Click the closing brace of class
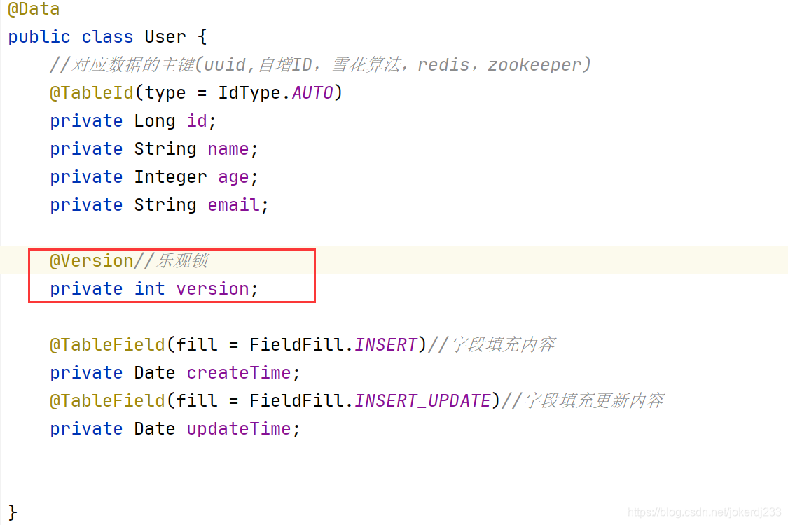Image resolution: width=788 pixels, height=525 pixels. point(13,512)
